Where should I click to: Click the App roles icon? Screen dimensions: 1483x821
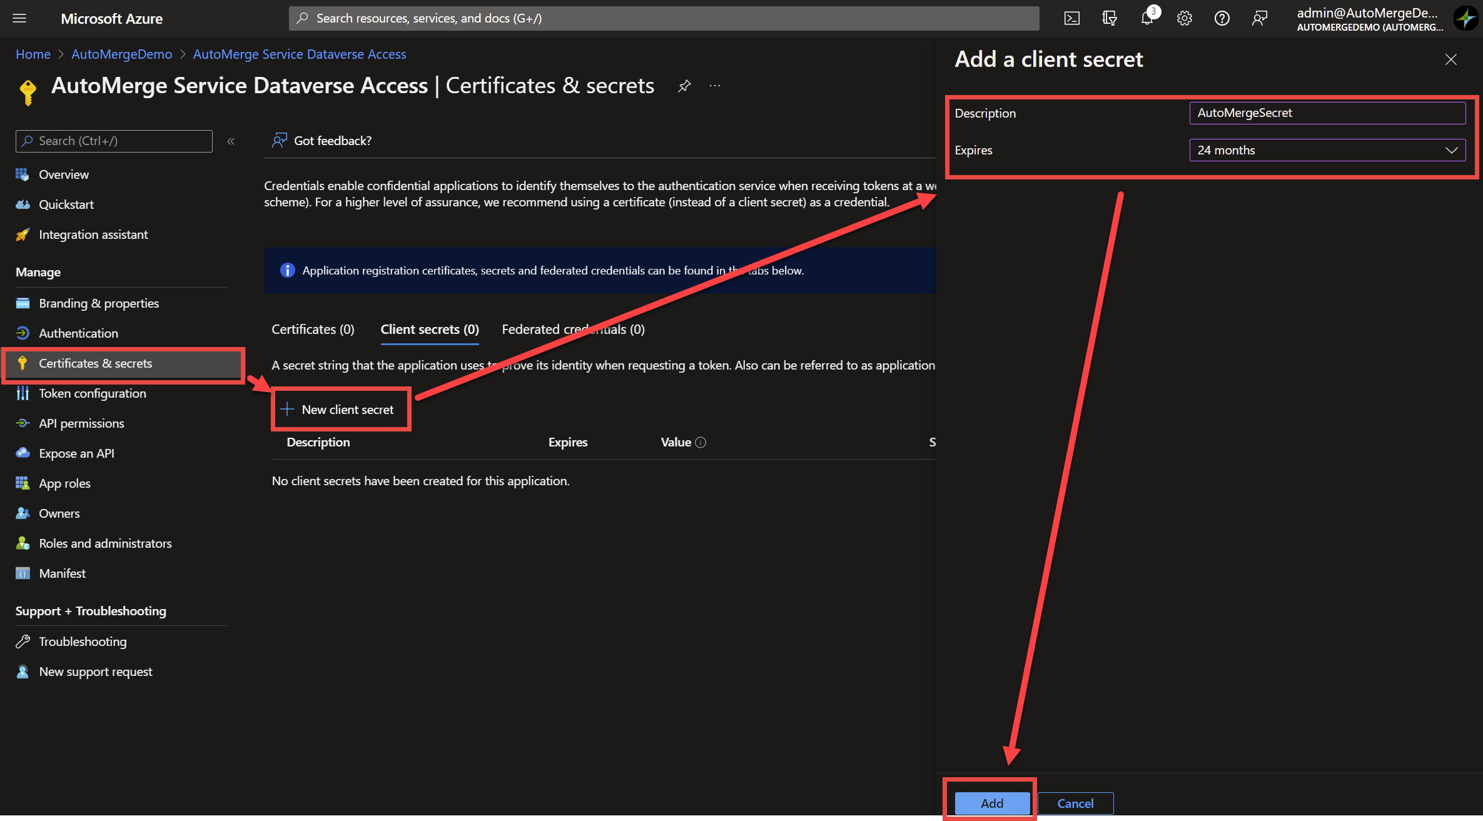point(23,483)
